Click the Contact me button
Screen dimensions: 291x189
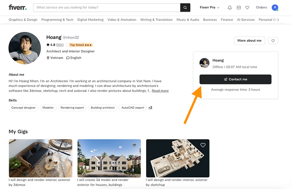coord(235,79)
